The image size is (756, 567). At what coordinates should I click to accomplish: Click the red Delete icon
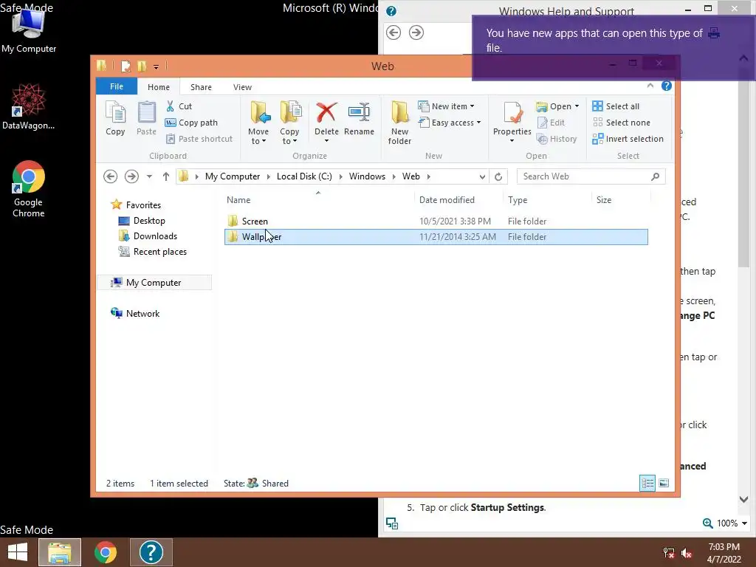point(326,113)
